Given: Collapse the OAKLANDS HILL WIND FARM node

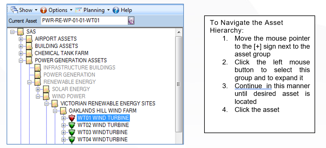Looking at the screenshot, I should [55, 111].
